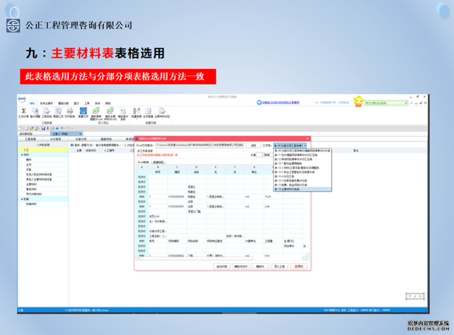
Task: Click the binoculars 查找 icon
Action: [72, 144]
